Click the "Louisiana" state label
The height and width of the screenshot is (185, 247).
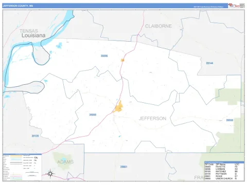pyautogui.click(x=33, y=35)
